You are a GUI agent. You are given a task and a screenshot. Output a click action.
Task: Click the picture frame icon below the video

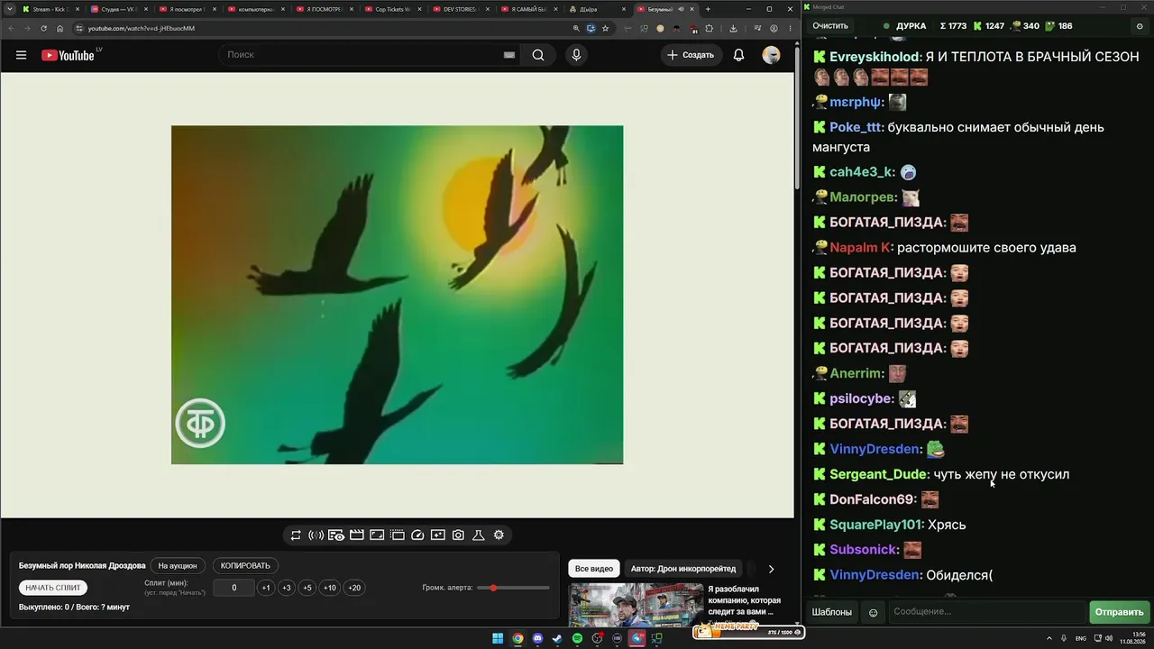point(377,535)
